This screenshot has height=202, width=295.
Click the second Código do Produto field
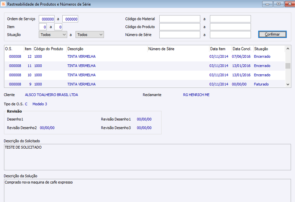230,27
